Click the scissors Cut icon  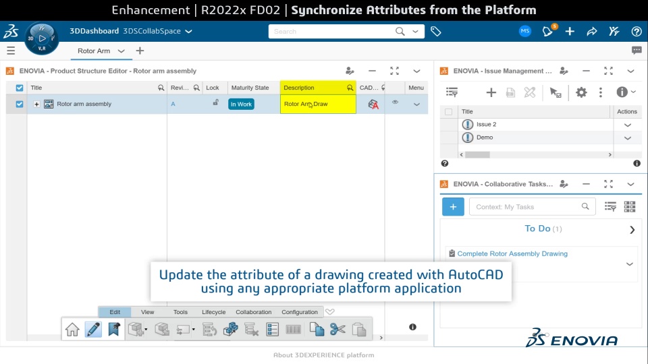(337, 330)
